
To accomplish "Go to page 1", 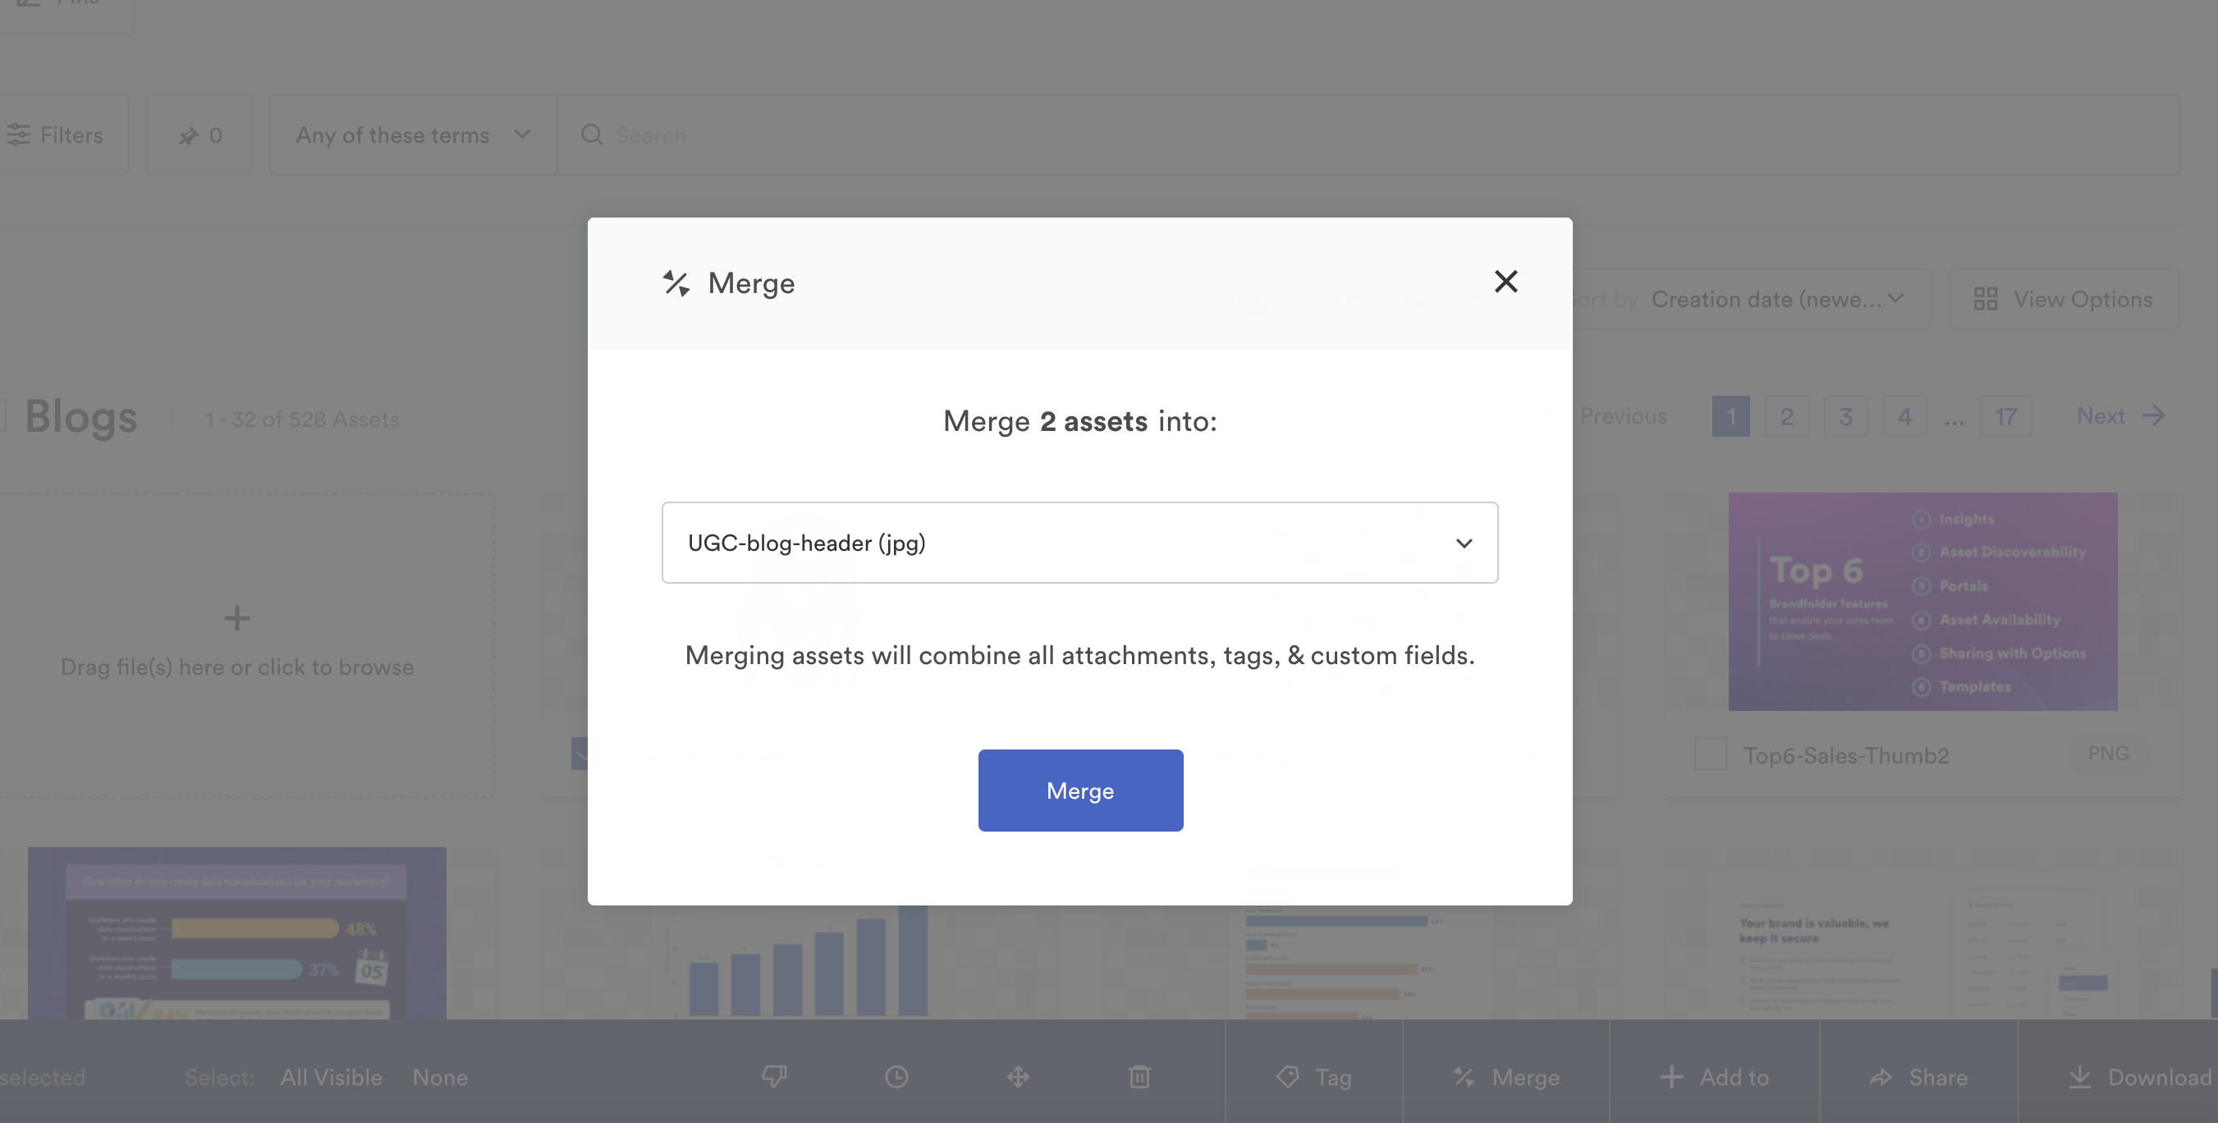I will pos(1730,416).
